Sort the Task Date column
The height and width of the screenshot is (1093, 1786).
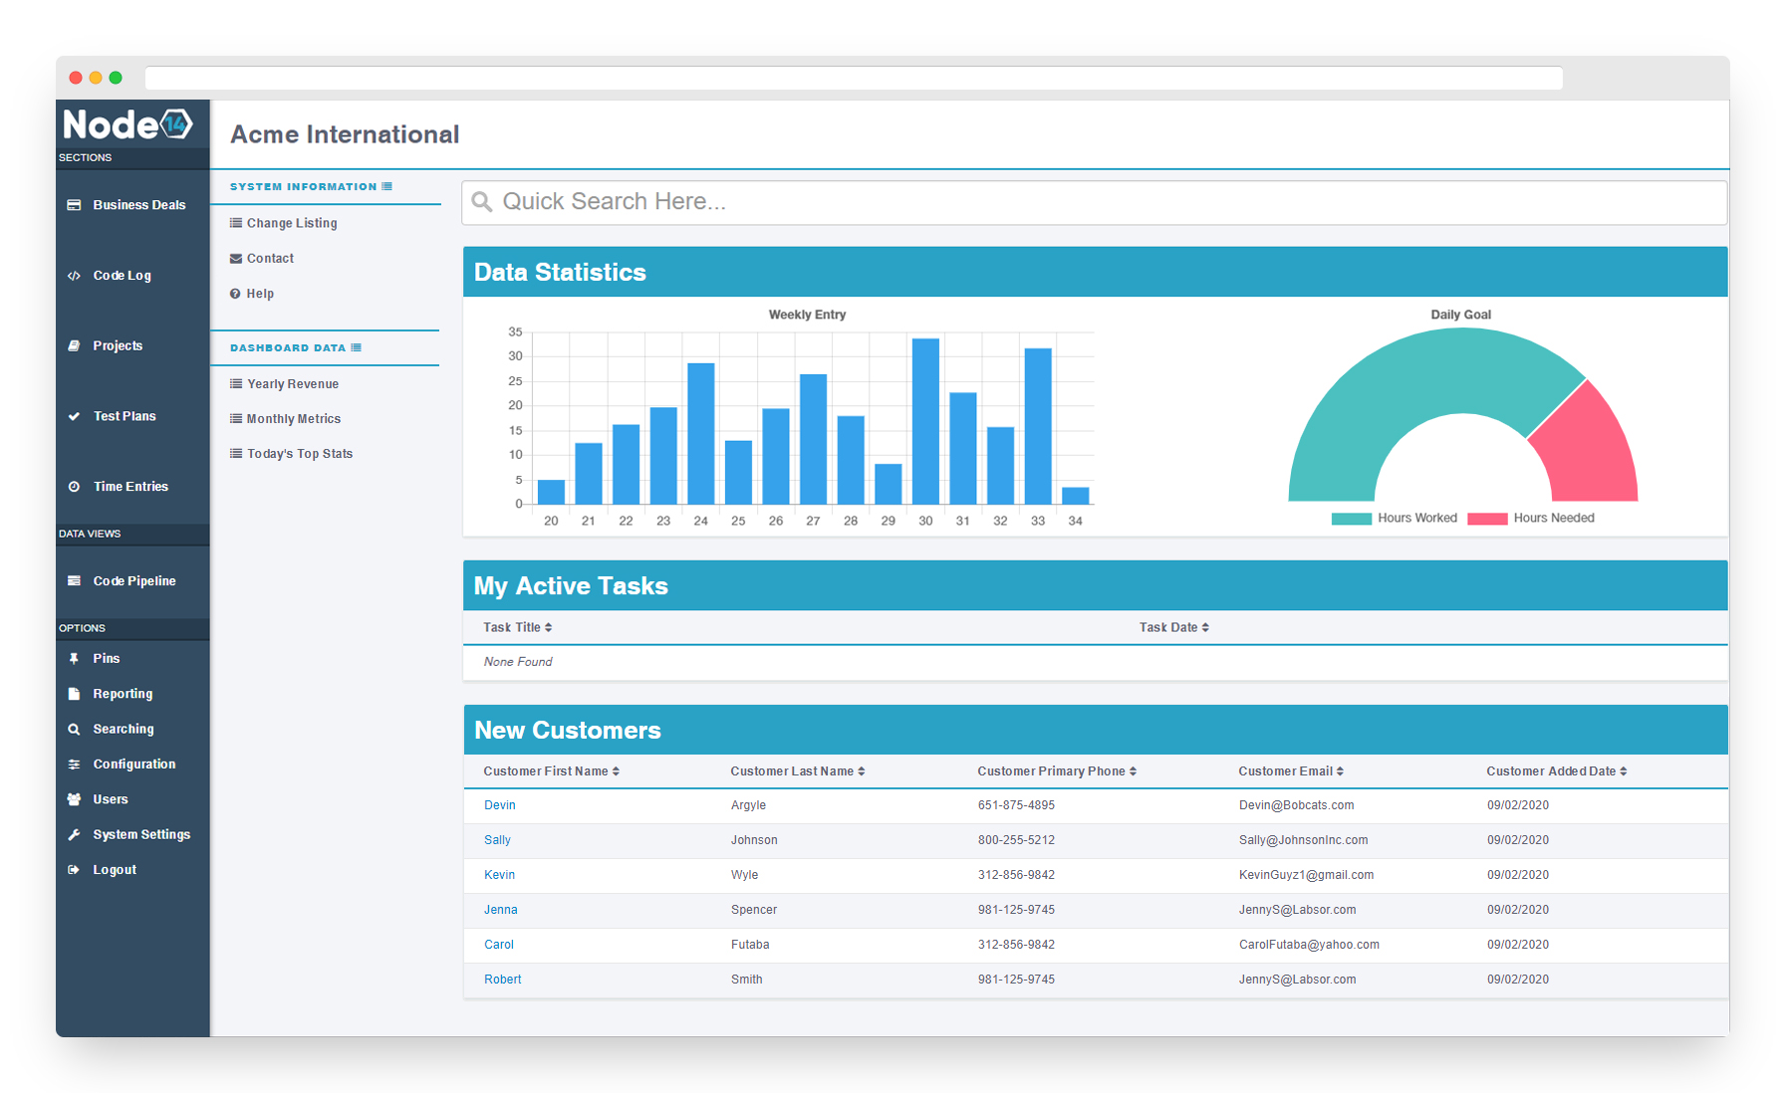pos(1172,627)
